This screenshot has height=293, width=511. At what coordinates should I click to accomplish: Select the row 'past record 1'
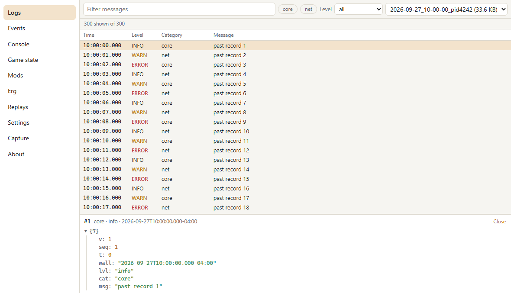click(295, 45)
